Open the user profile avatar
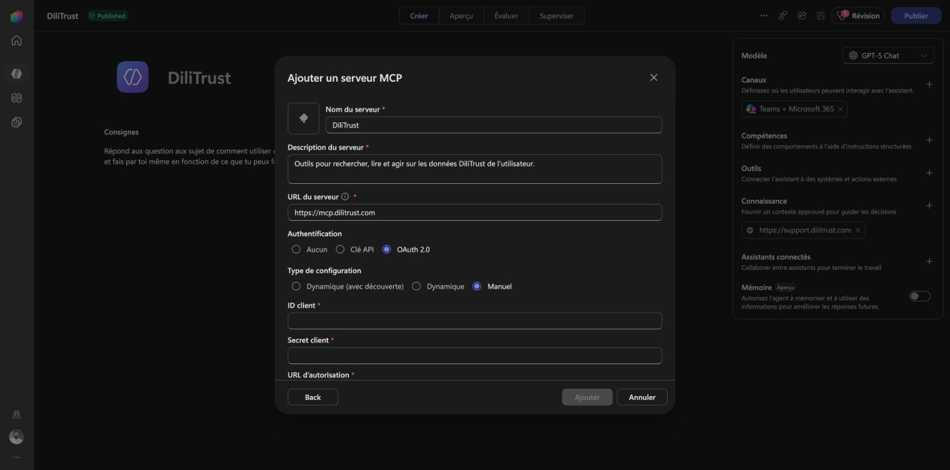 click(16, 437)
